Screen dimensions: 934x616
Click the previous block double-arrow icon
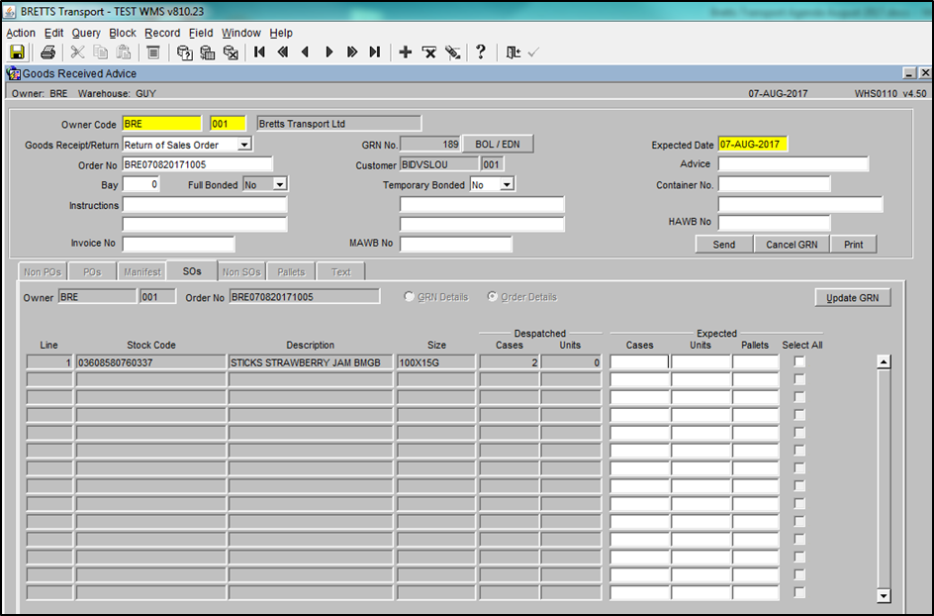click(x=282, y=52)
